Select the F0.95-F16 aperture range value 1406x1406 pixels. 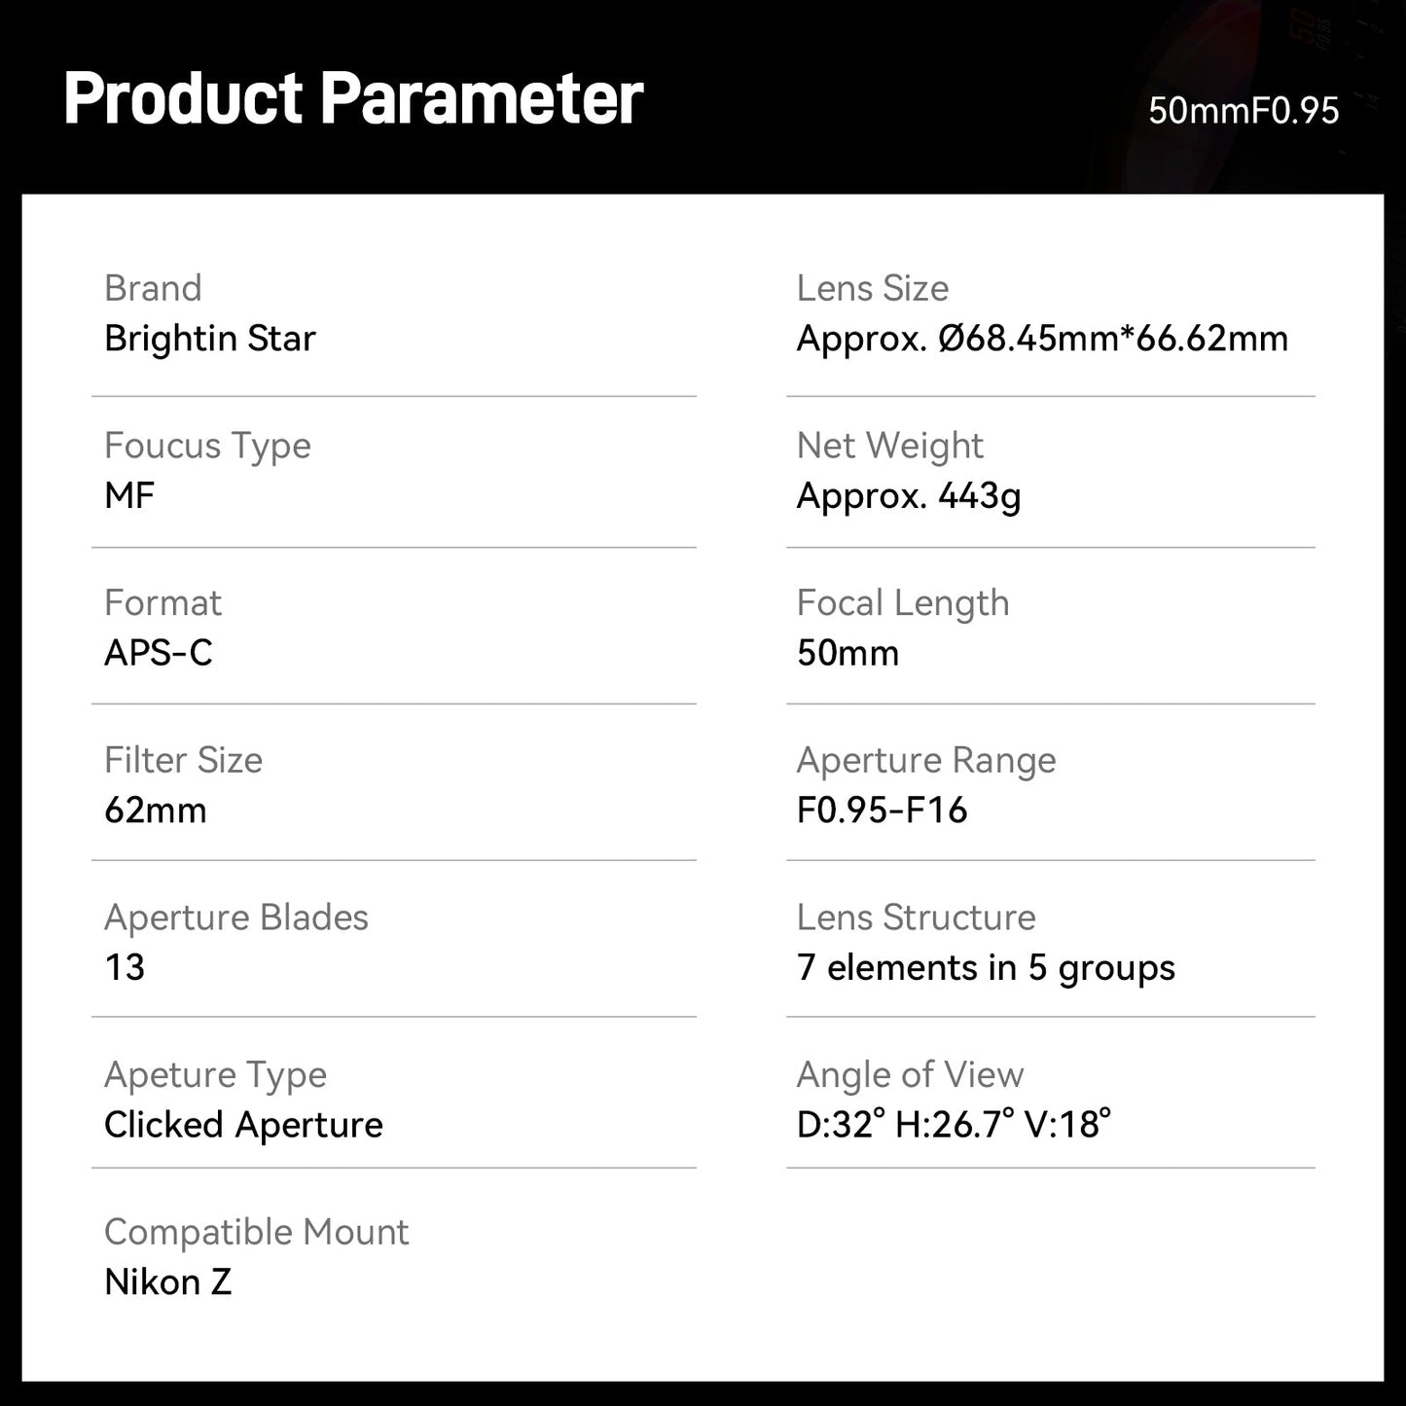882,811
